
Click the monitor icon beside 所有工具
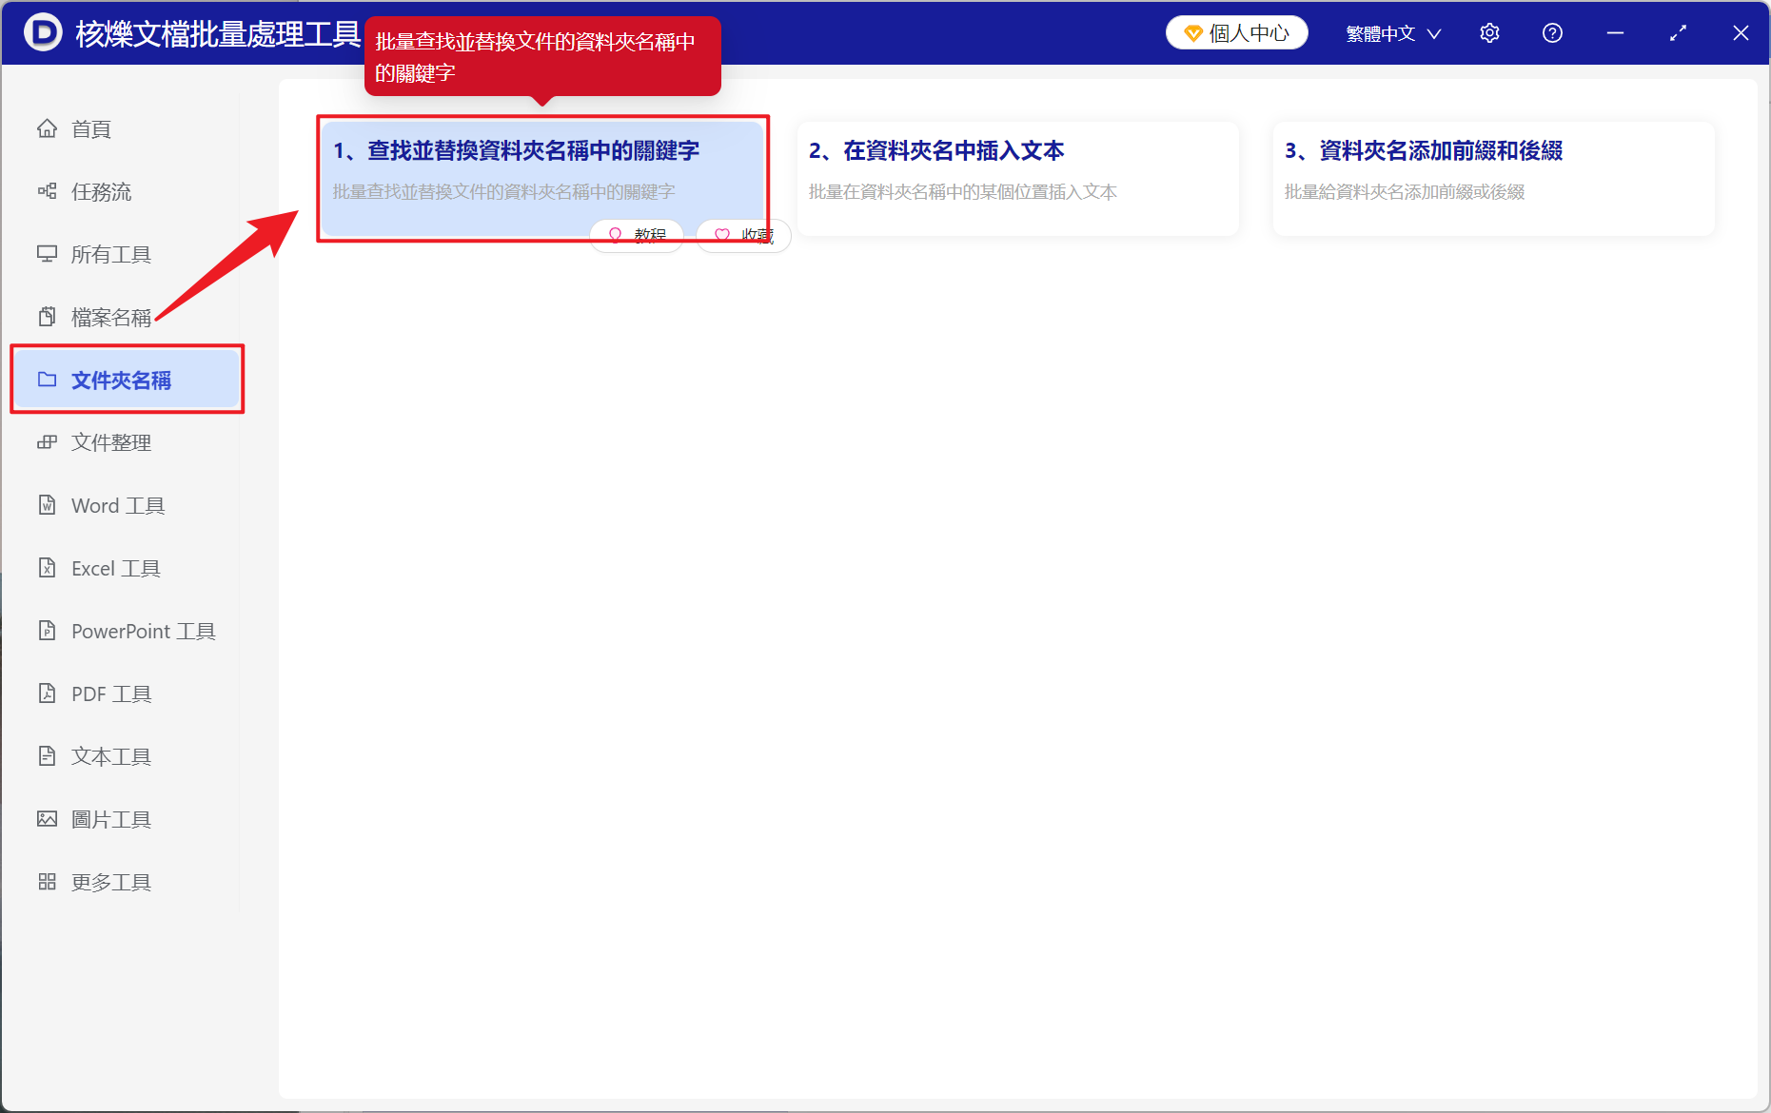pos(47,254)
